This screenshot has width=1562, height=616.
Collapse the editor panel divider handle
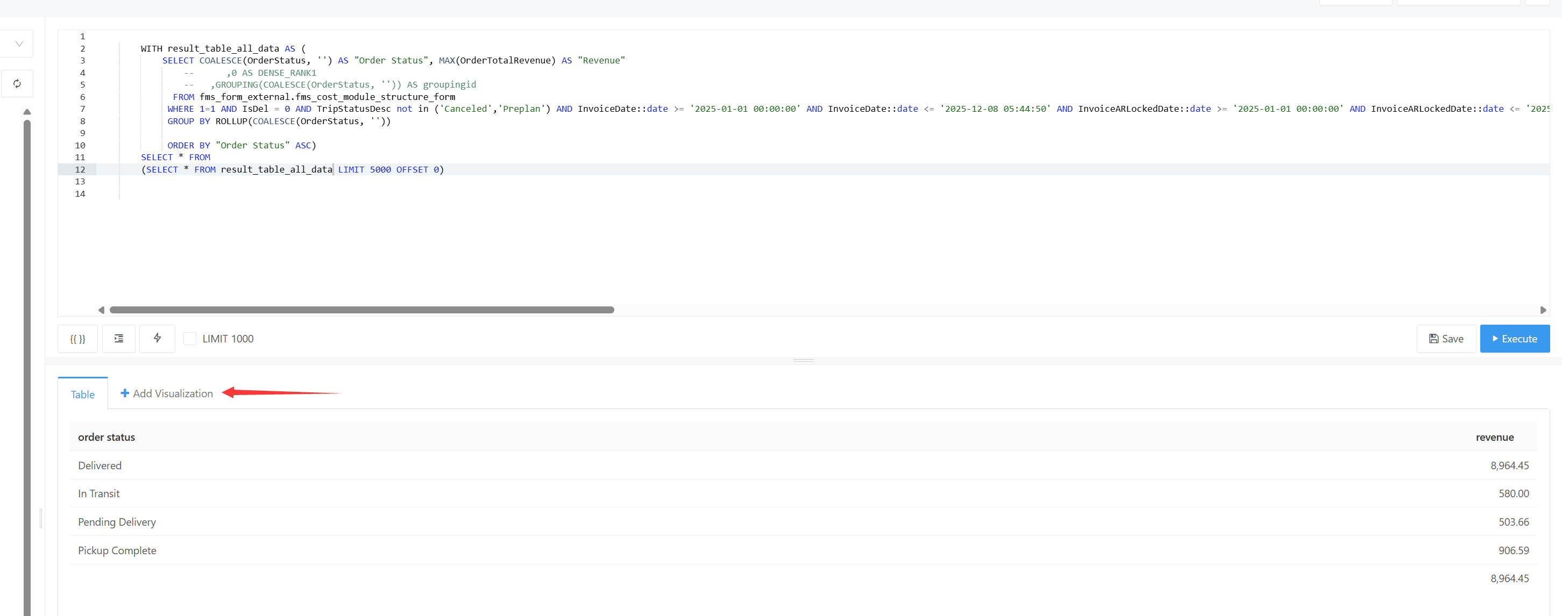803,360
